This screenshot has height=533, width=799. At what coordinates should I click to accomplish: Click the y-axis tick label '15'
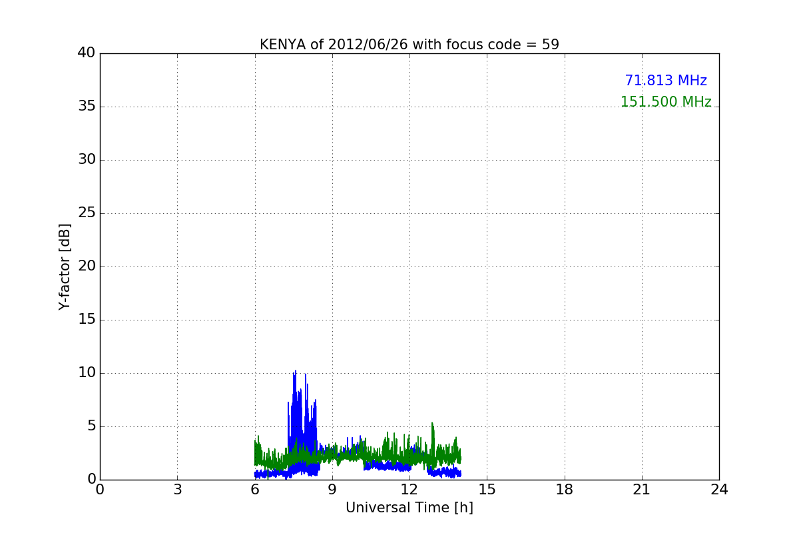87,320
